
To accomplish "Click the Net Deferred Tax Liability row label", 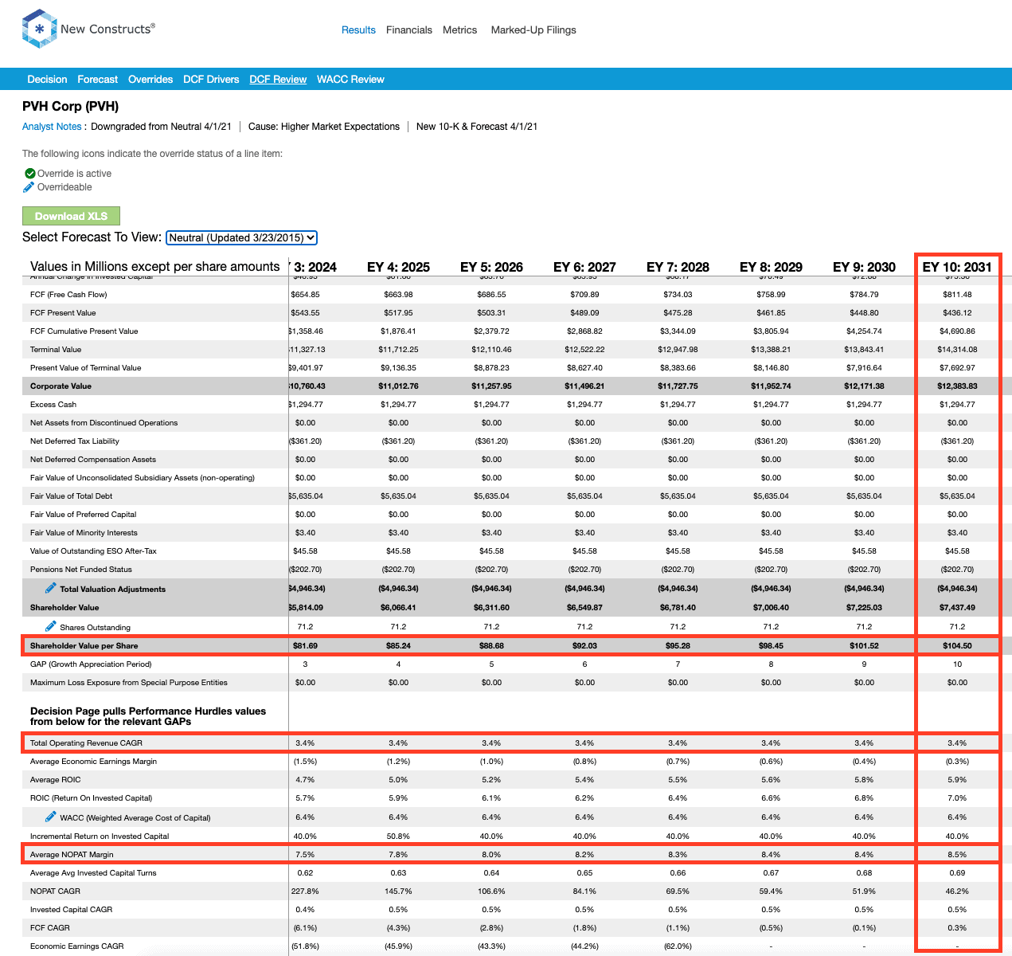I will (75, 441).
